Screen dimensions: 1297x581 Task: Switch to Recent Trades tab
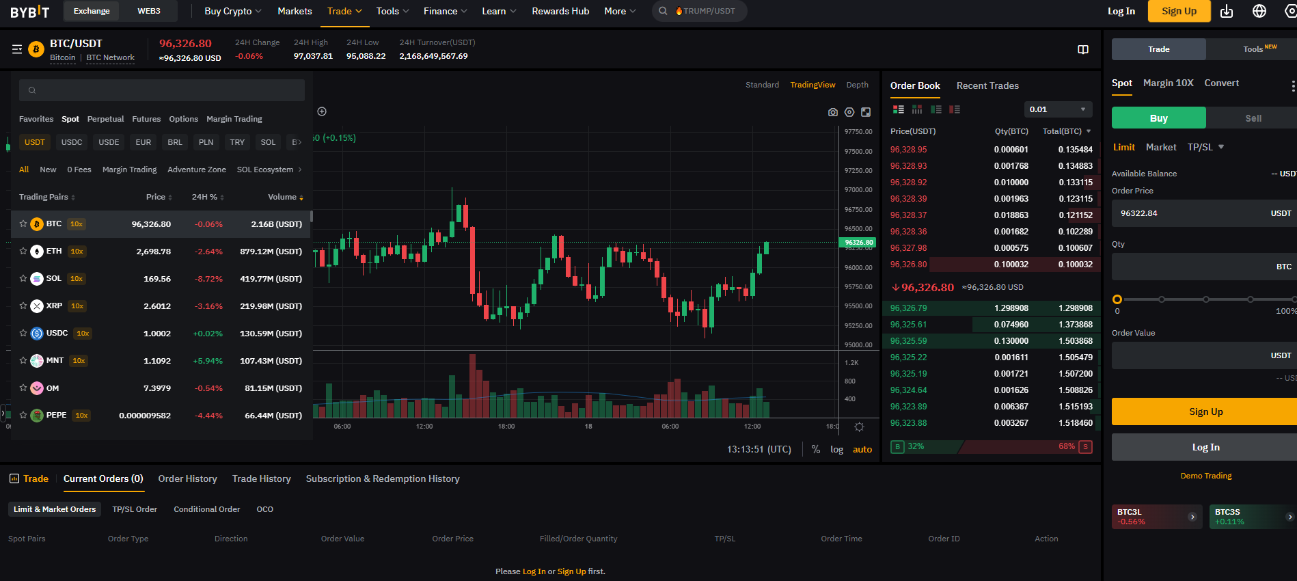click(x=987, y=85)
